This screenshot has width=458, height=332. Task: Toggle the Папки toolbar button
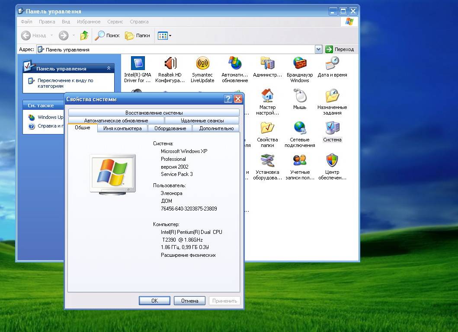pos(137,35)
